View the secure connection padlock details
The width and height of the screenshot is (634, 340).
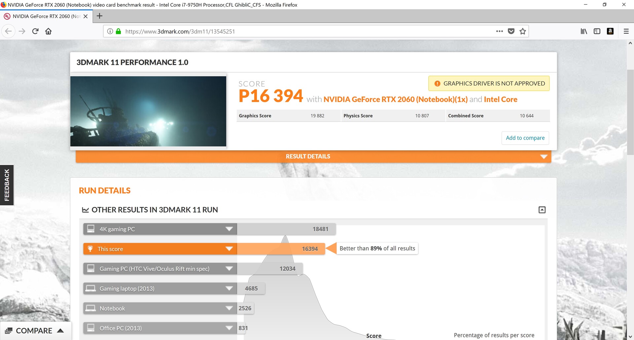pos(119,31)
